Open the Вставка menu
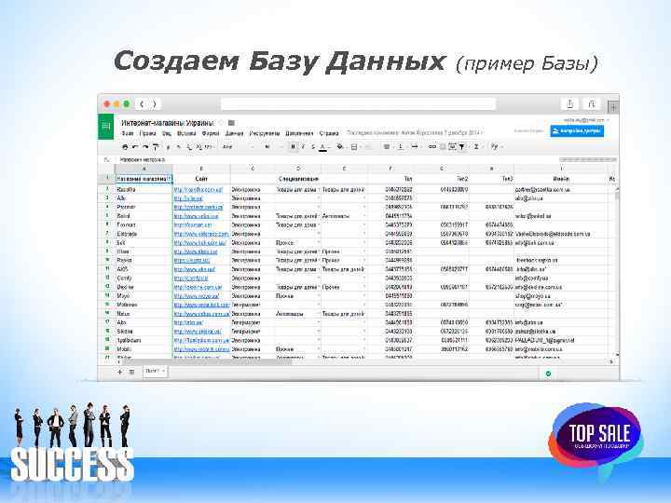The height and width of the screenshot is (503, 671). (186, 133)
